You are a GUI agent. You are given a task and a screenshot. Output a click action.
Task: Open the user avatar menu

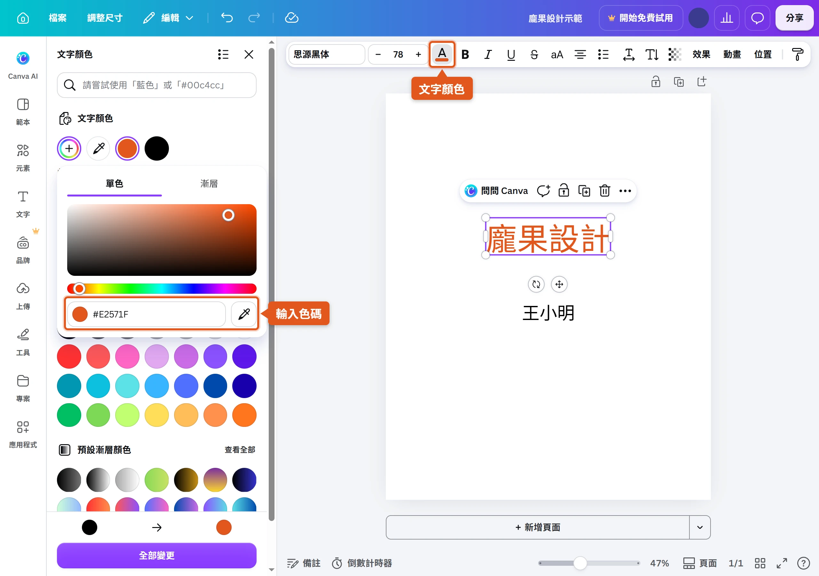[698, 18]
